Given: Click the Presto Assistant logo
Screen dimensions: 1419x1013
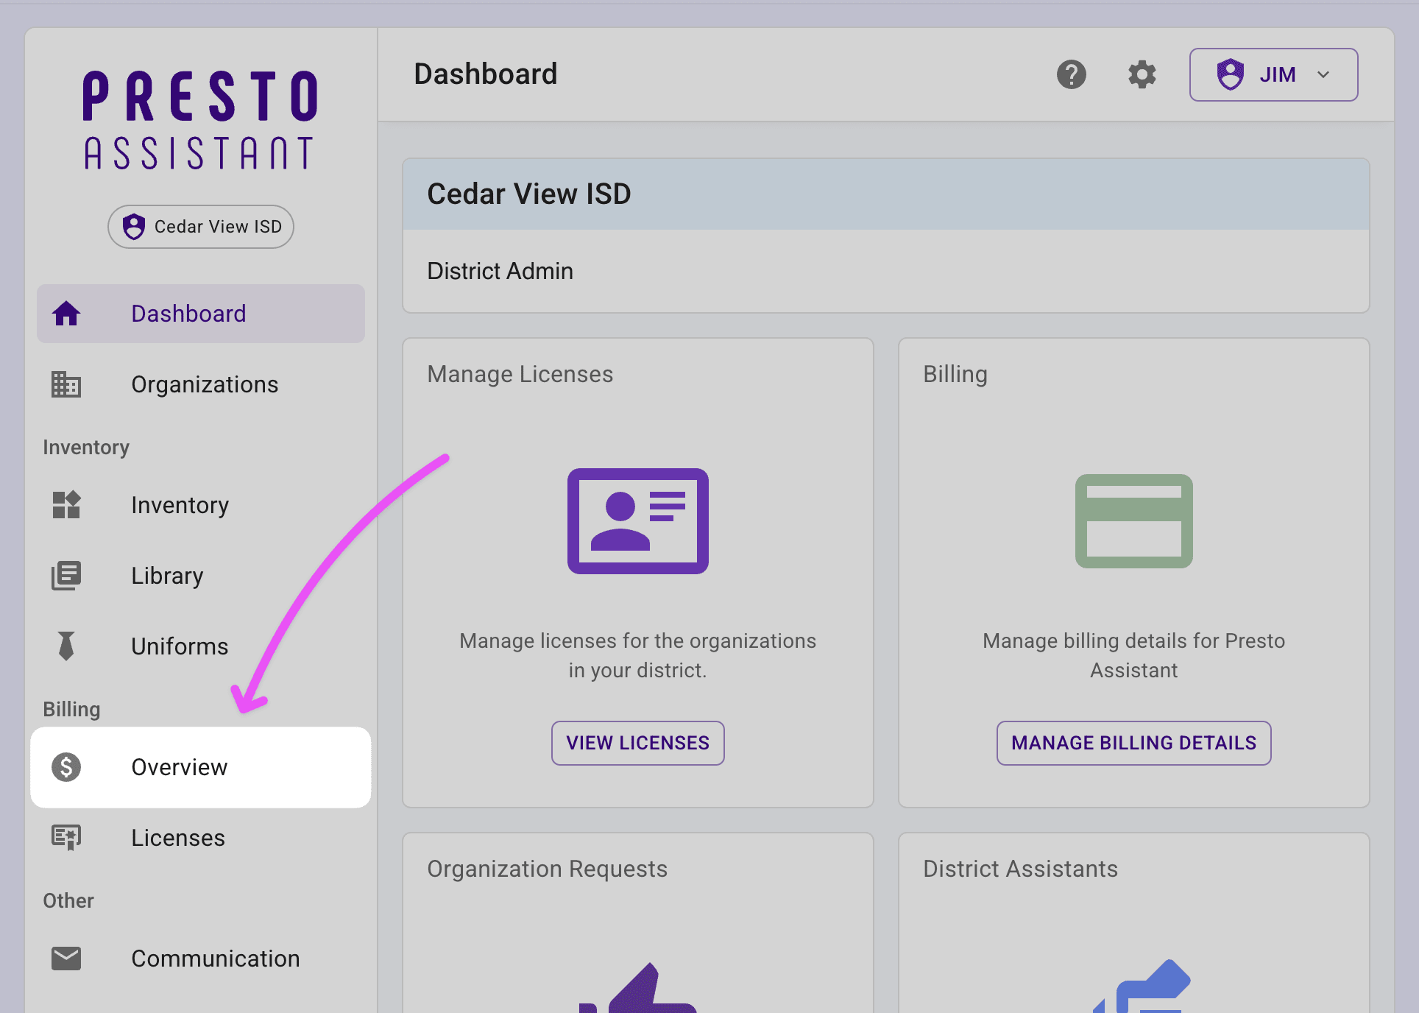Looking at the screenshot, I should click(200, 120).
